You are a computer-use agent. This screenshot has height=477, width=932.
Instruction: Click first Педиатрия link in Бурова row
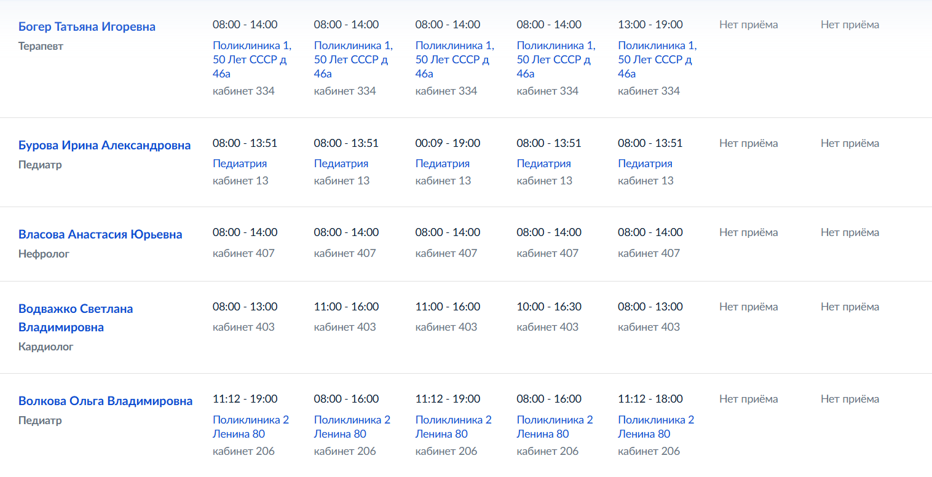click(240, 164)
